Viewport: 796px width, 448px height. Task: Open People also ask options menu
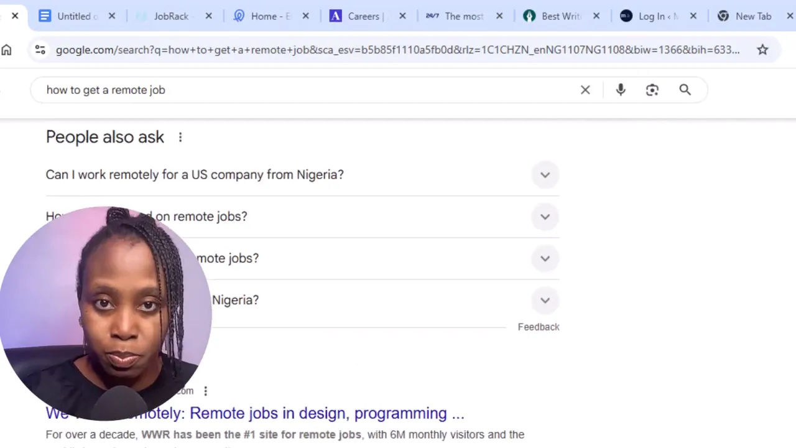click(x=180, y=137)
